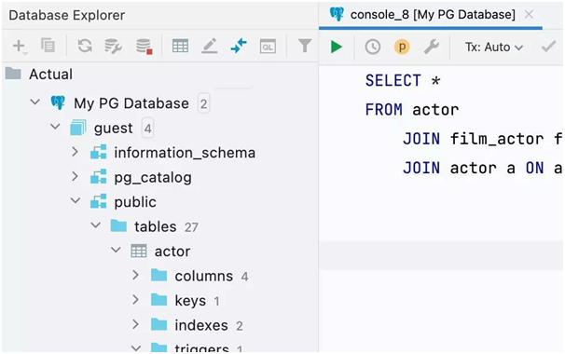Open query history clock icon

click(373, 47)
